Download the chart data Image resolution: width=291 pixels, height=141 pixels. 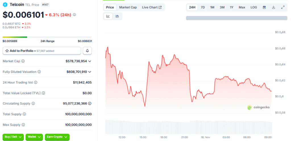point(273,7)
